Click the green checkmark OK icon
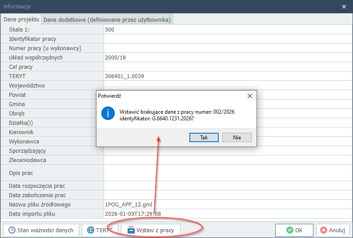The image size is (353, 238). pos(290,230)
